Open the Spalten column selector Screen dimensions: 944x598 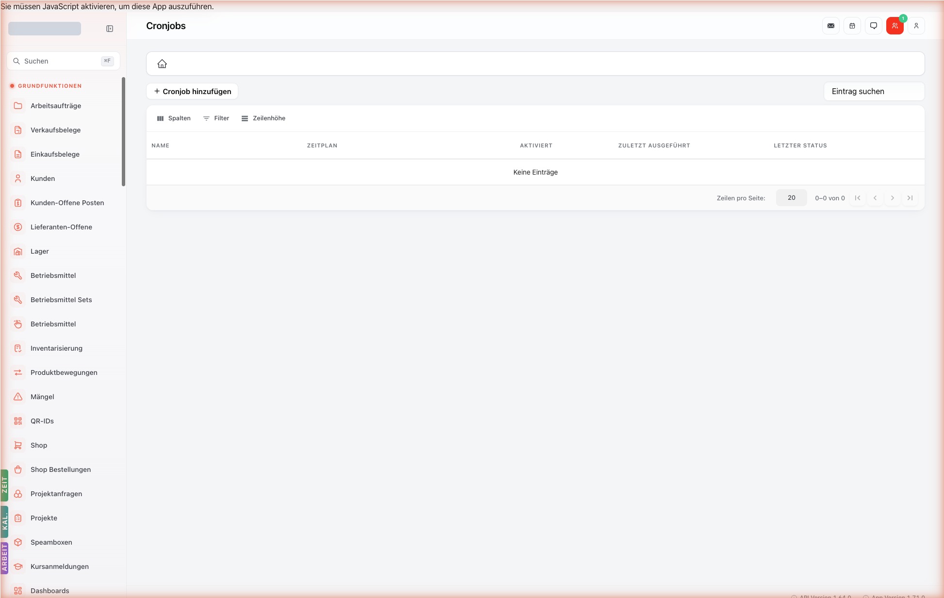tap(174, 118)
